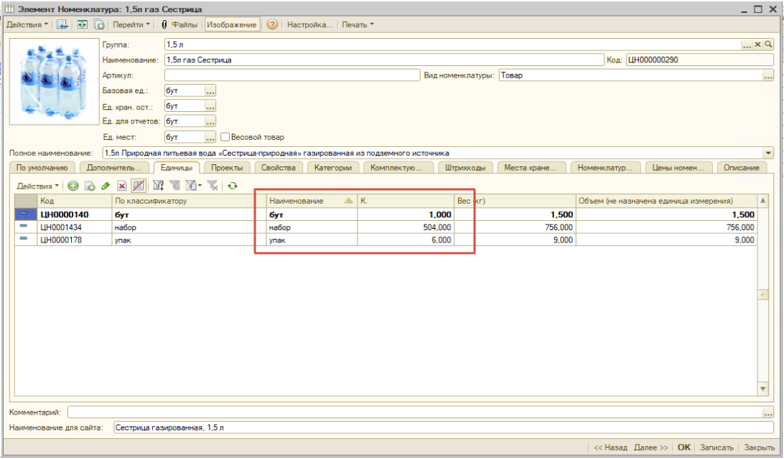Click the paperclip Файлы toolbar item
This screenshot has height=459, width=784.
[179, 24]
